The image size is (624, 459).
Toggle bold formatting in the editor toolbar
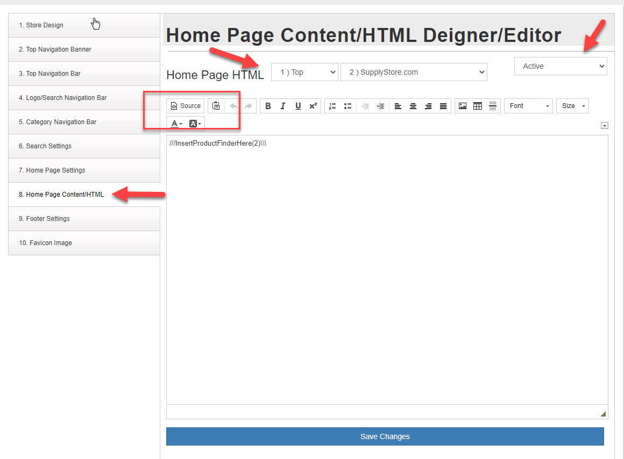[x=268, y=106]
